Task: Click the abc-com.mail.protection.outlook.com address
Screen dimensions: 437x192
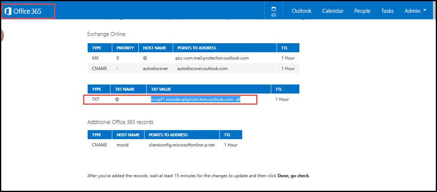Action: pos(212,58)
